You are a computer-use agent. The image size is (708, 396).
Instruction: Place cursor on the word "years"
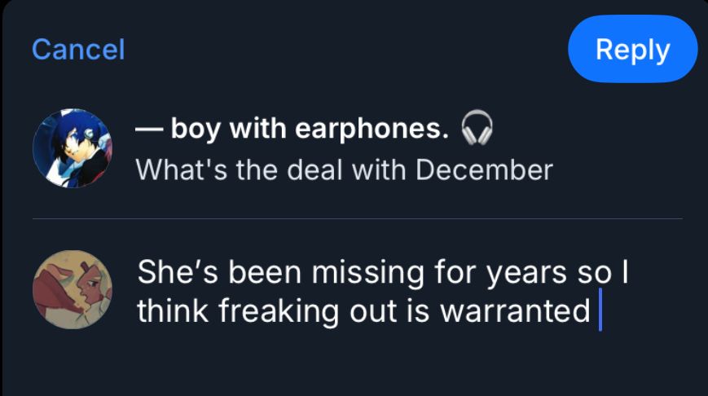pyautogui.click(x=526, y=272)
